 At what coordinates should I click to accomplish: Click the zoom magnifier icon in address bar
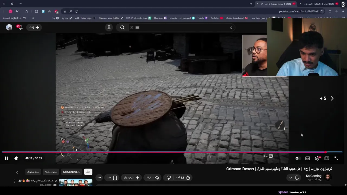(71, 11)
